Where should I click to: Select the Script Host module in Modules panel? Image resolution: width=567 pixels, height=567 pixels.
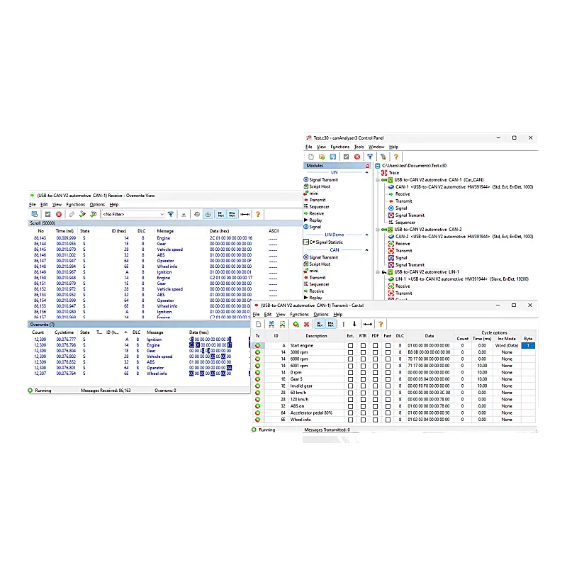point(319,186)
